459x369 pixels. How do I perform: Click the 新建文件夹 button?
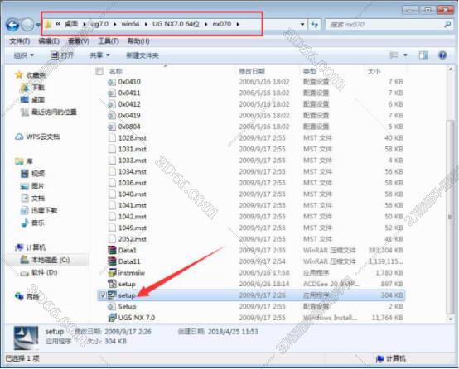[x=143, y=55]
